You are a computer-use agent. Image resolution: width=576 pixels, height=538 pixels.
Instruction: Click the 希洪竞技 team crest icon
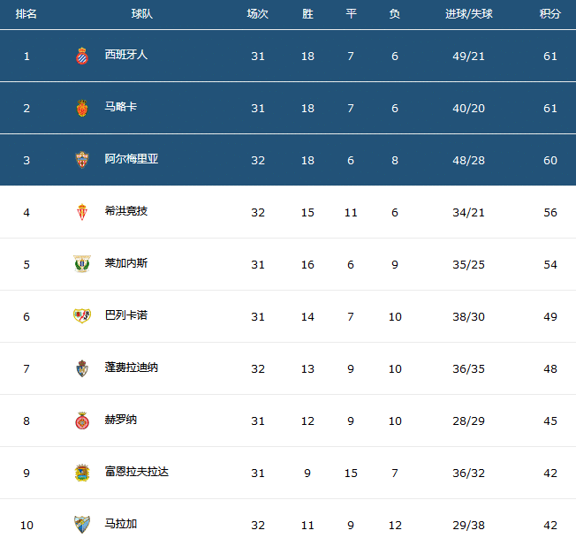pos(82,212)
